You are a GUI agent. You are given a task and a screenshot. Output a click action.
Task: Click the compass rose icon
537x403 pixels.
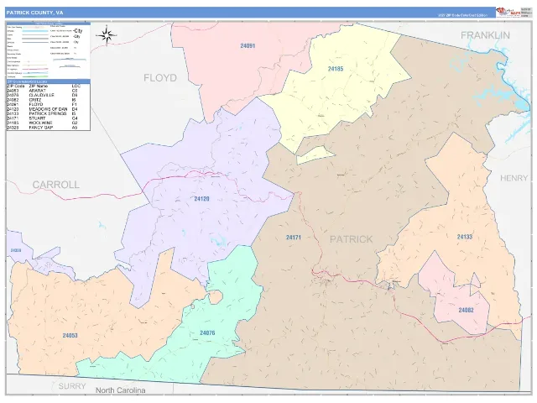107,35
